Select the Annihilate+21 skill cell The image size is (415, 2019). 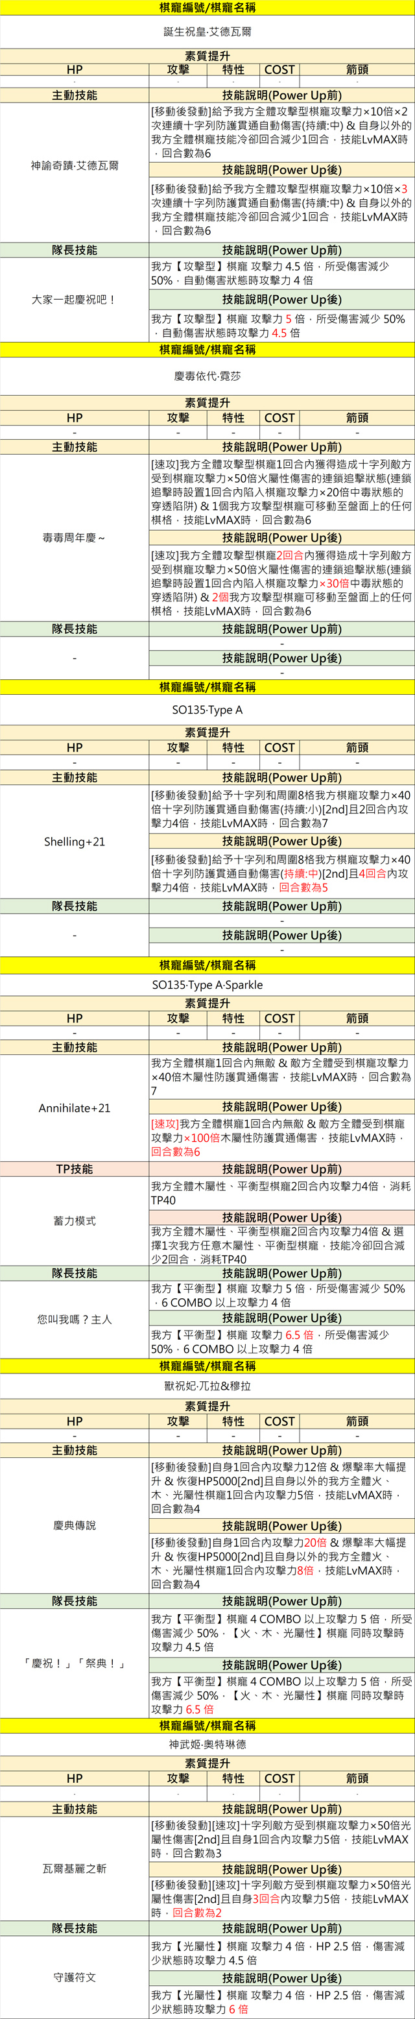tap(75, 1108)
